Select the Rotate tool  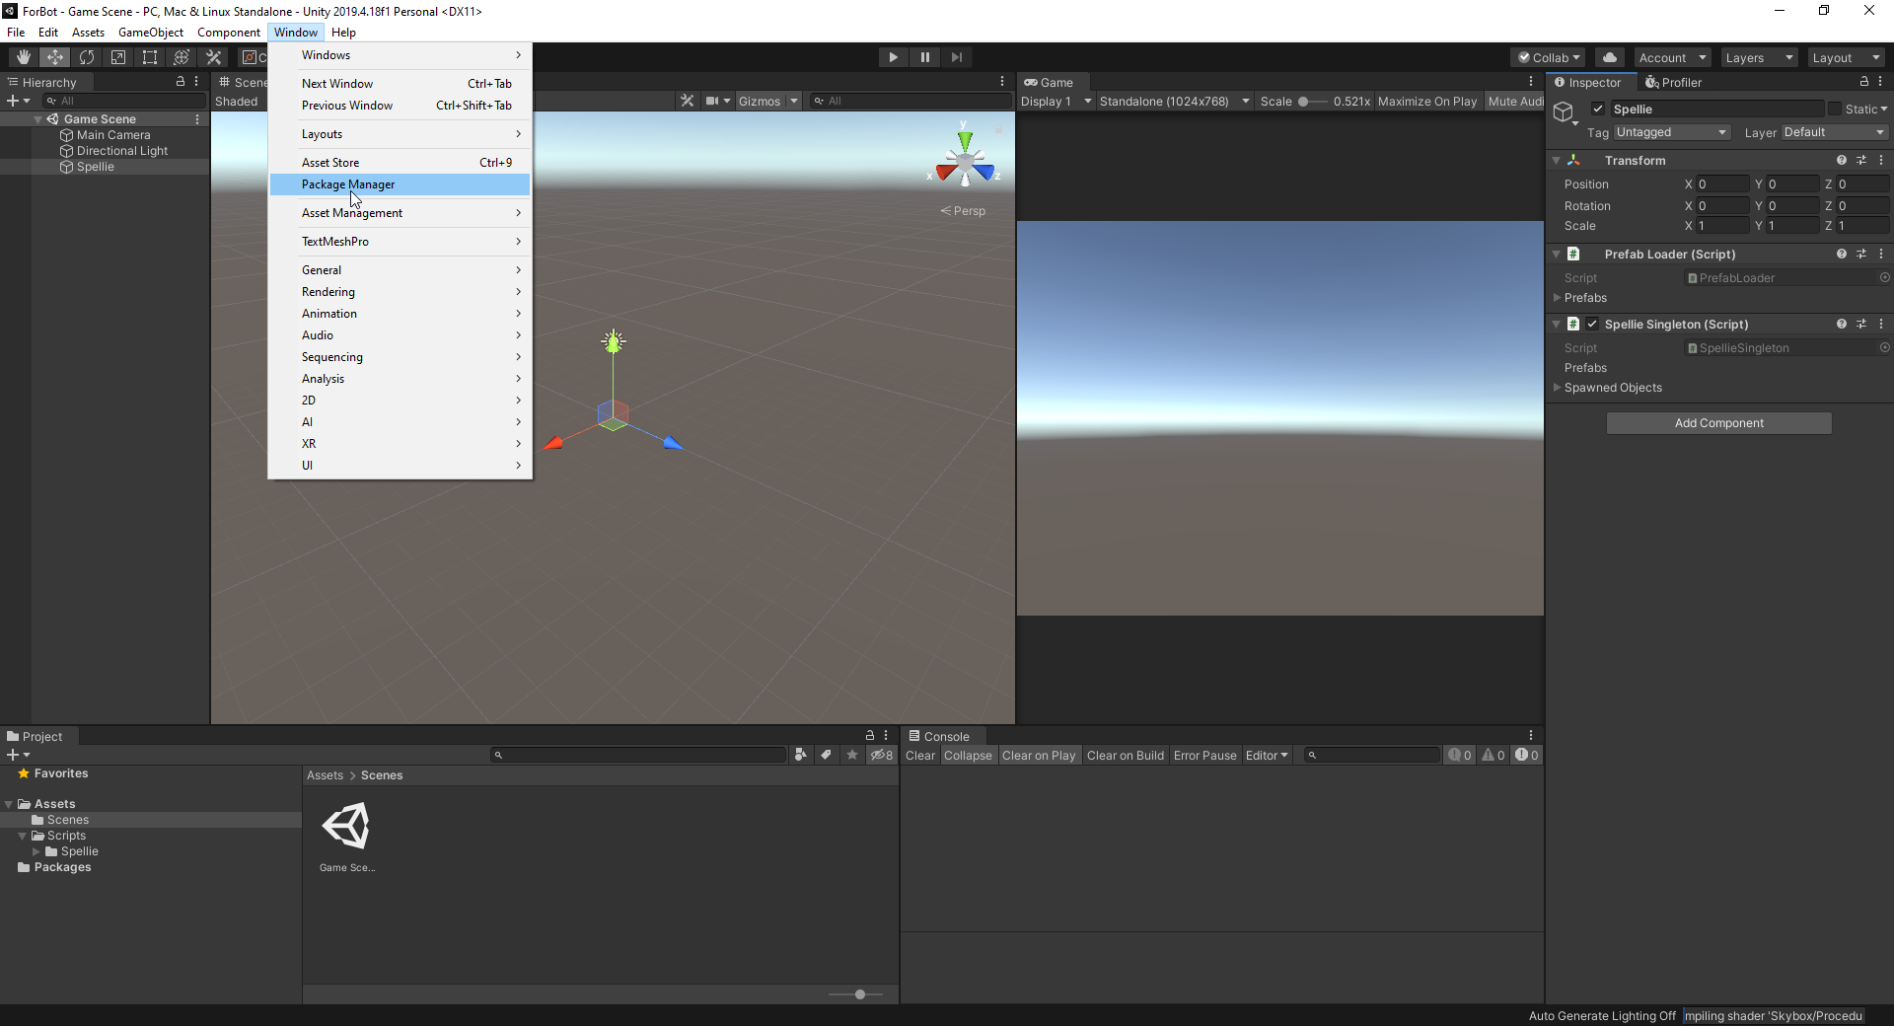tap(87, 57)
